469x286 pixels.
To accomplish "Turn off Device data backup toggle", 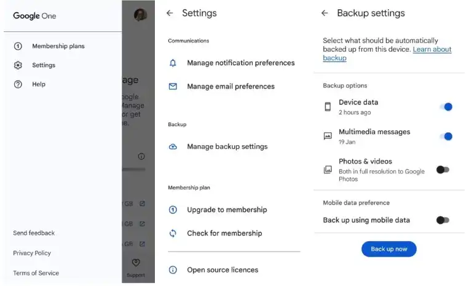I will (446, 107).
